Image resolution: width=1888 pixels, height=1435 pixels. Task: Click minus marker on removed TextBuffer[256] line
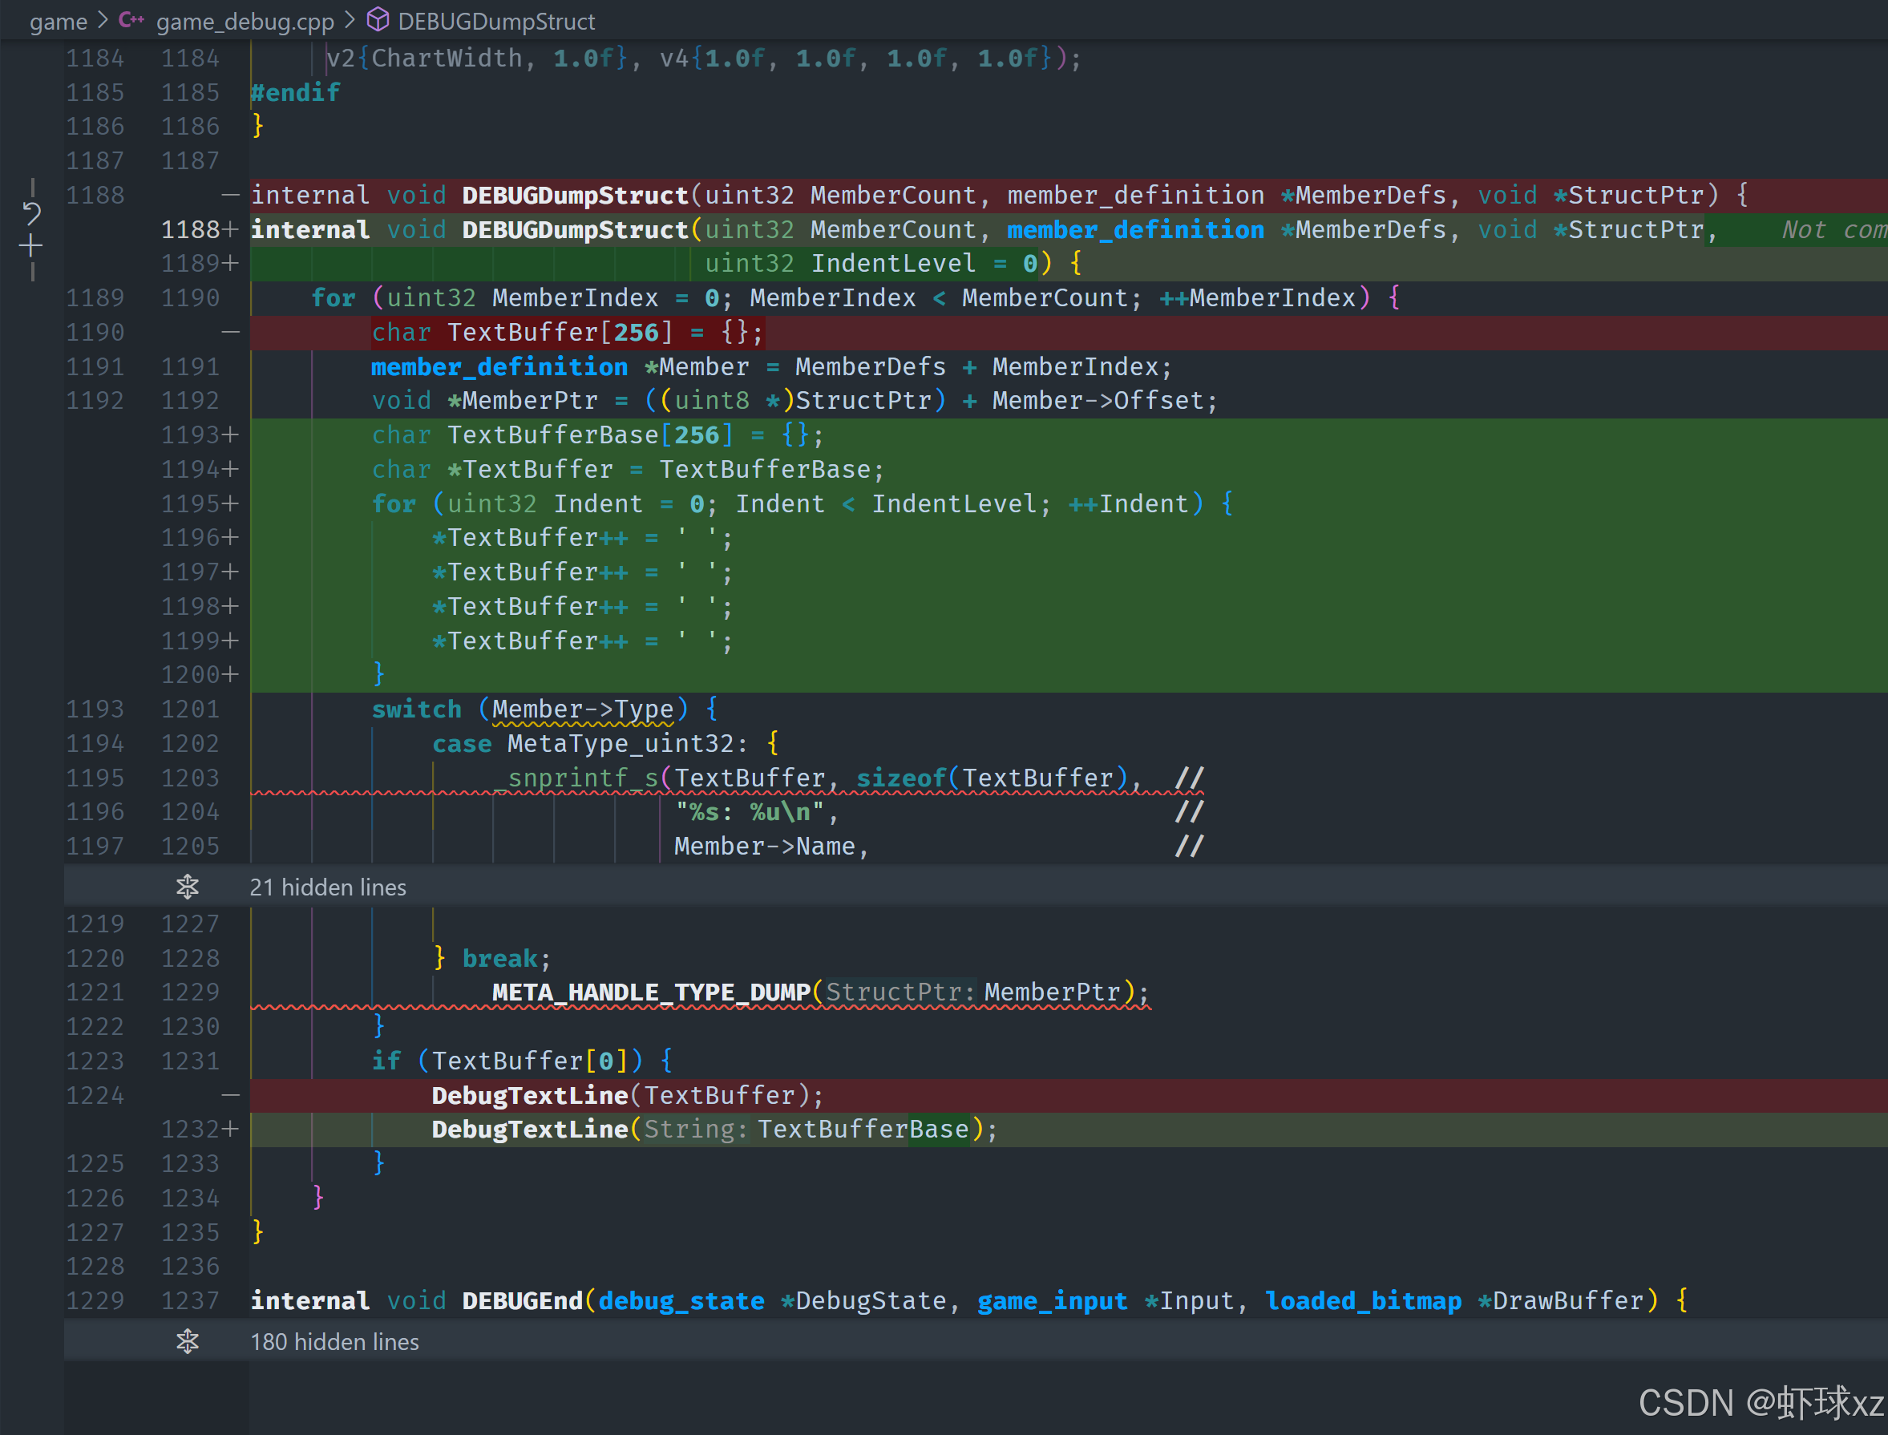click(230, 332)
